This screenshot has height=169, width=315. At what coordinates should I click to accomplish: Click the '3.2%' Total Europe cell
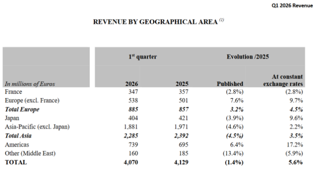[236, 109]
